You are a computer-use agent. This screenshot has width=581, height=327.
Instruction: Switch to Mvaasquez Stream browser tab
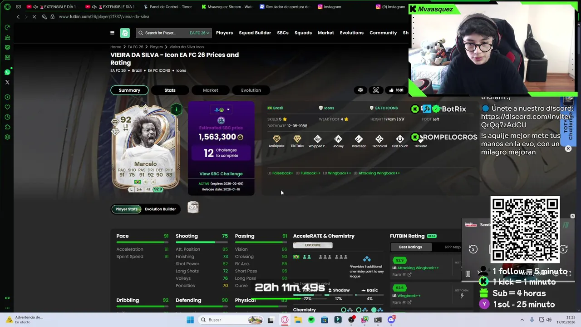click(x=227, y=7)
